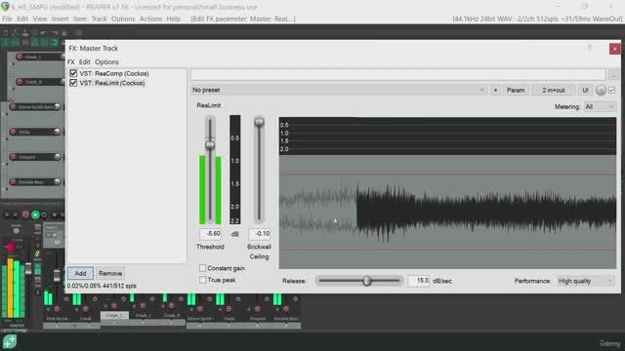Record-arm the Viola mixer channel
This screenshot has height=351, width=625.
[229, 309]
